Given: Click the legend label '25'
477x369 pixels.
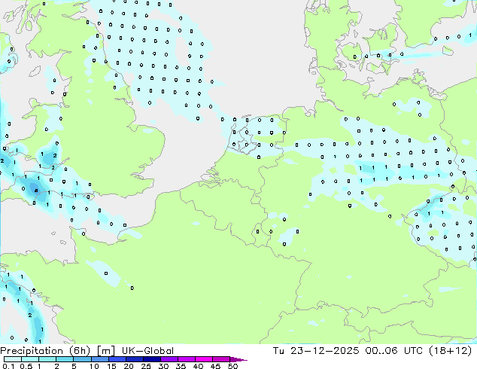Looking at the screenshot, I should [x=146, y=366].
